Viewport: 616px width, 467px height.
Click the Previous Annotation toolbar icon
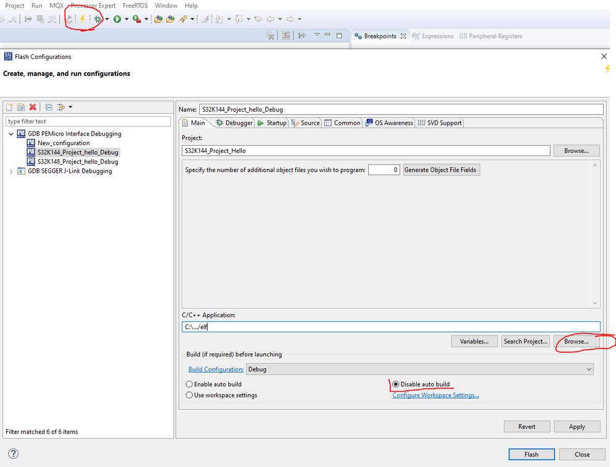click(239, 19)
